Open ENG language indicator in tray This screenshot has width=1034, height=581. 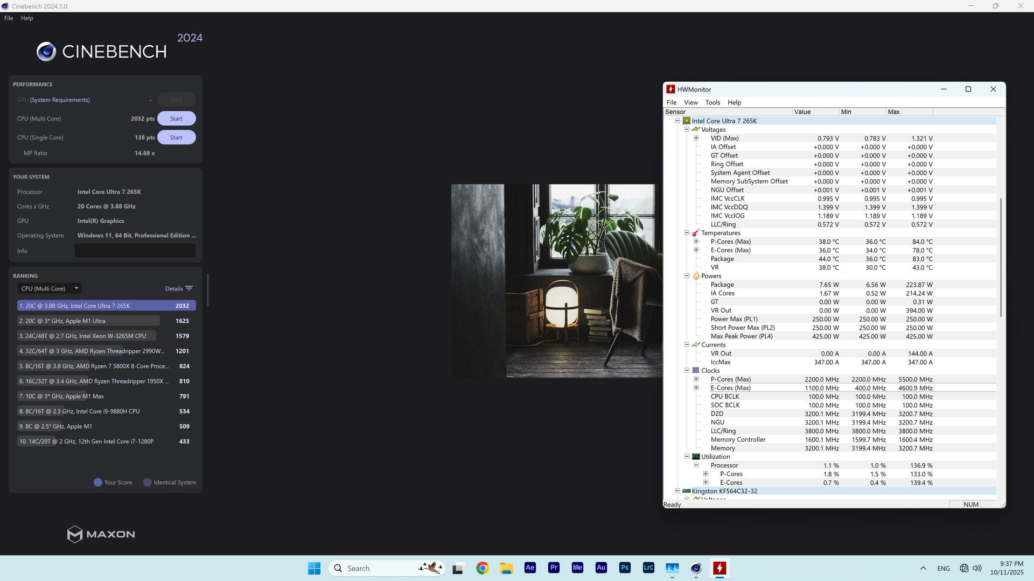point(944,568)
